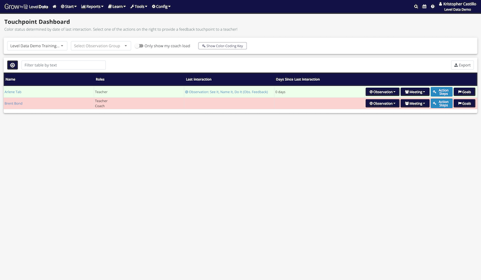
Task: Click the 'Coach' role text for Brent Bond
Action: coord(100,106)
